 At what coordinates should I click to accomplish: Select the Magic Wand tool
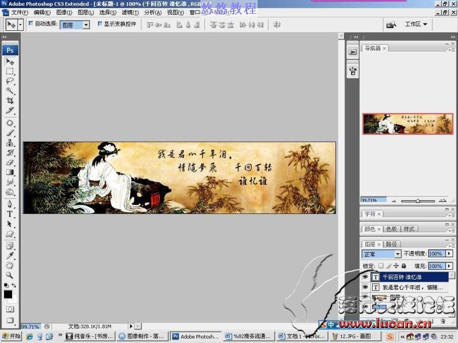10,91
